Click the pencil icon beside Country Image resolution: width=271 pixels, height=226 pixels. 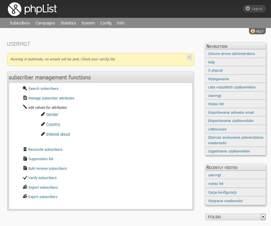click(x=43, y=124)
